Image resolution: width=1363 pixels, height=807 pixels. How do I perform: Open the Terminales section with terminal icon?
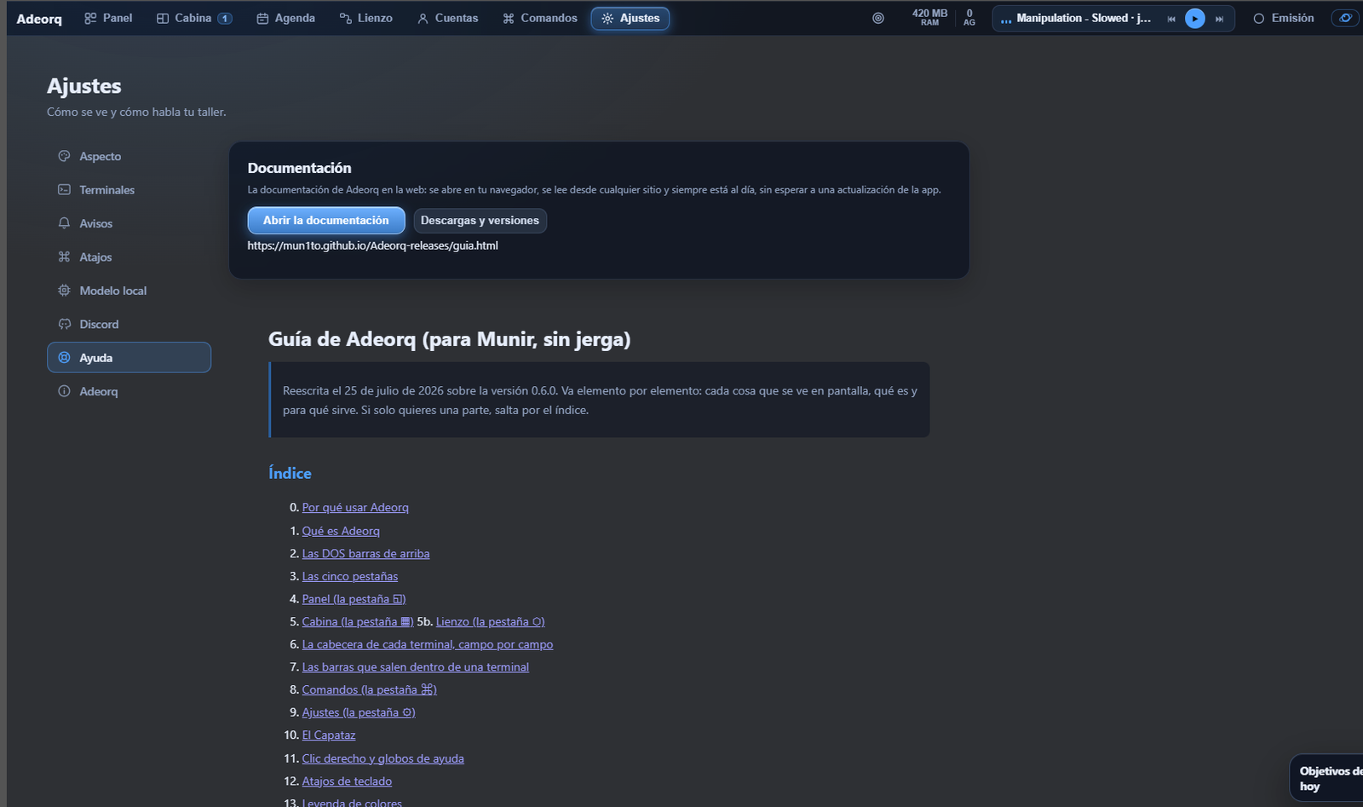coord(129,190)
